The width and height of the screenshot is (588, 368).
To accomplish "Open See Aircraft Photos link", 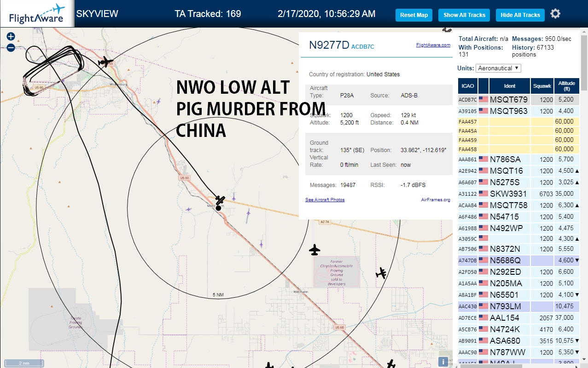I will pos(325,199).
